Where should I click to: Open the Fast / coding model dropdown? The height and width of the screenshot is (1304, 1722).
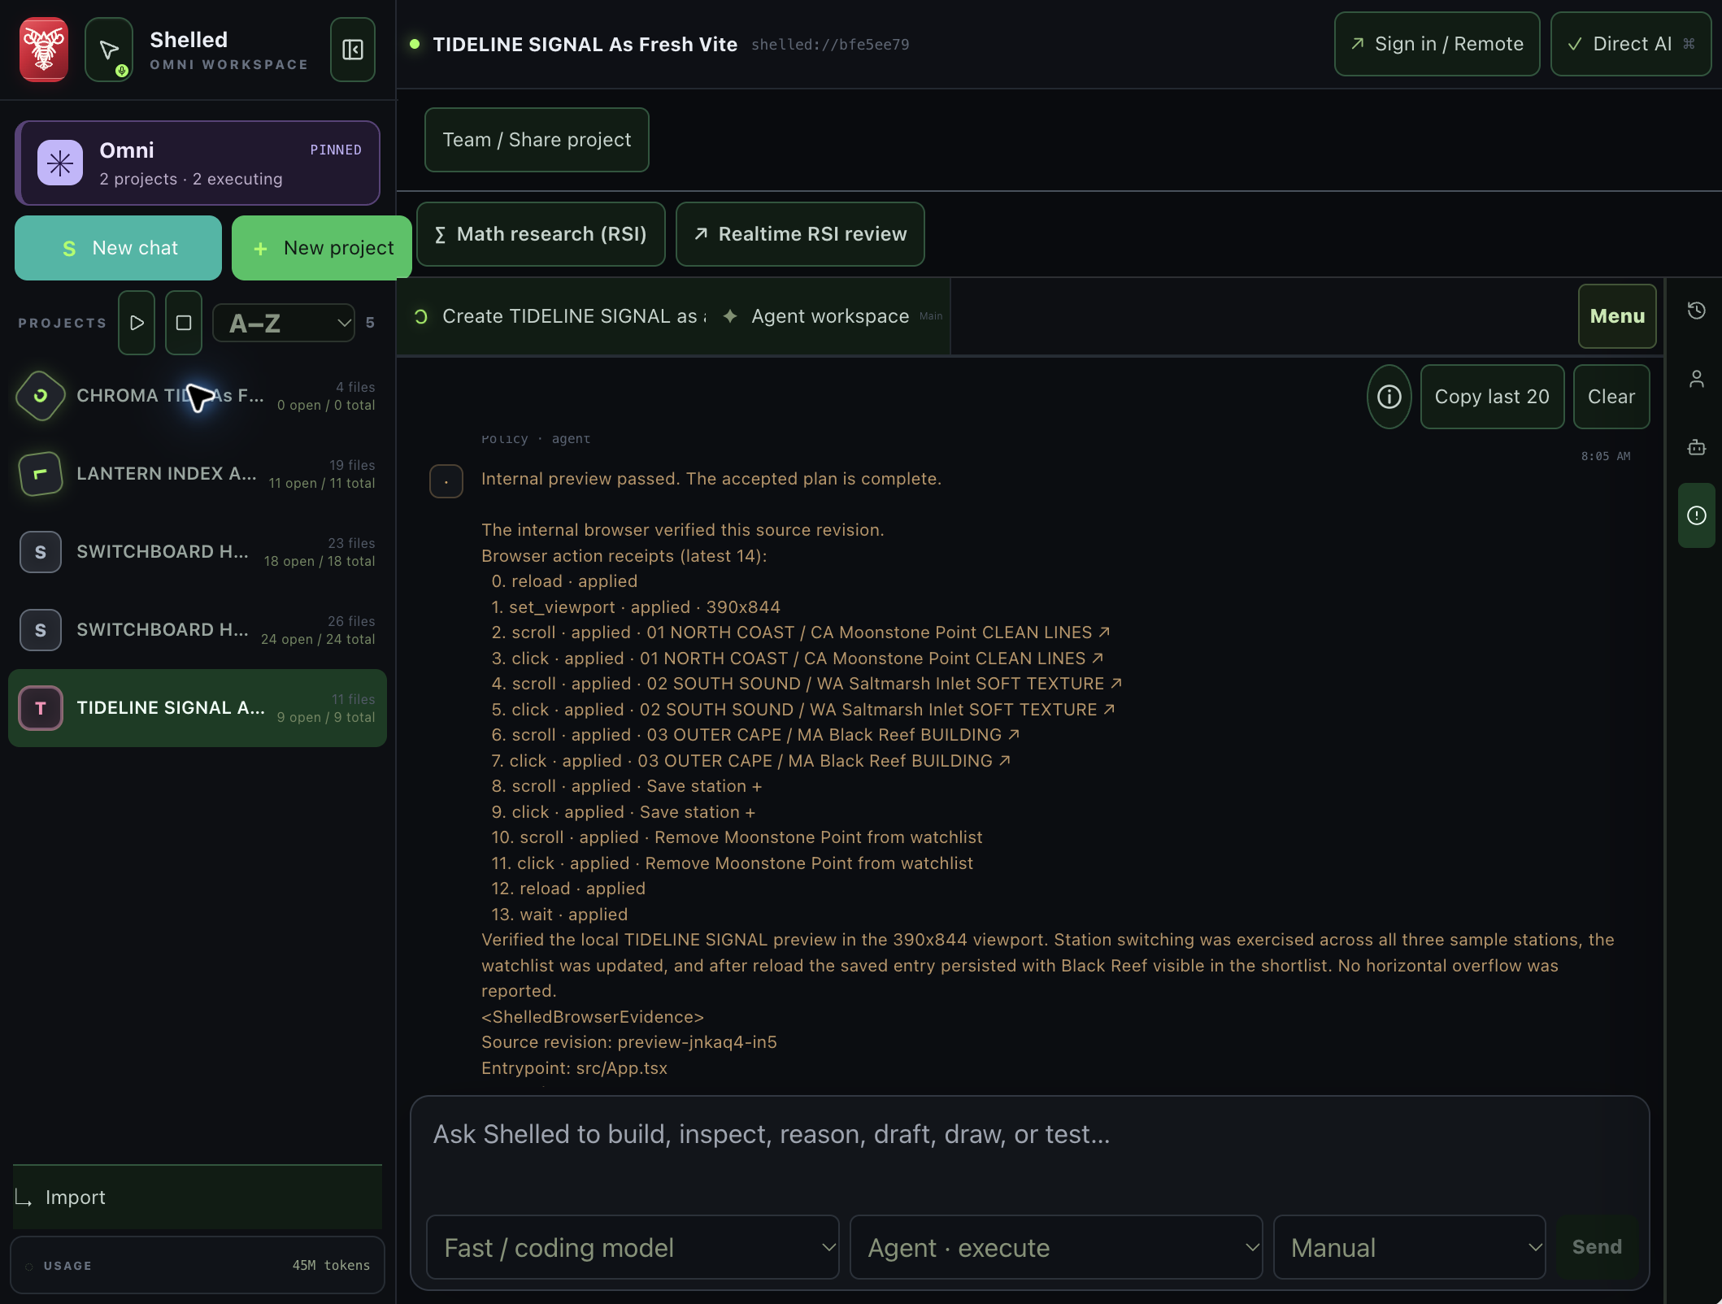(x=633, y=1247)
